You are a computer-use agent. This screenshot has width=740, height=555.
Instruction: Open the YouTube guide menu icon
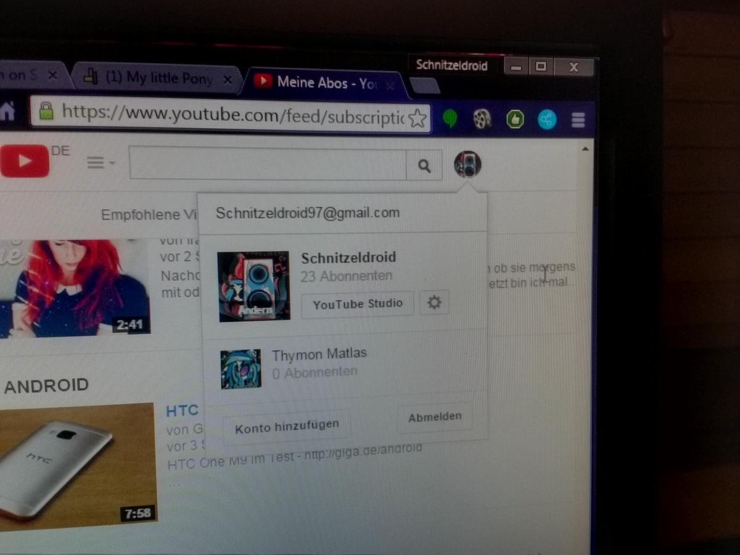click(101, 163)
